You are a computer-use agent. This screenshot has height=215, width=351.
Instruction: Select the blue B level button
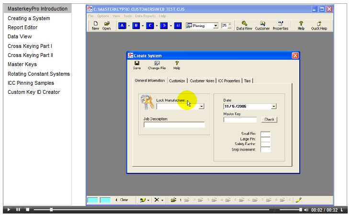point(136,25)
